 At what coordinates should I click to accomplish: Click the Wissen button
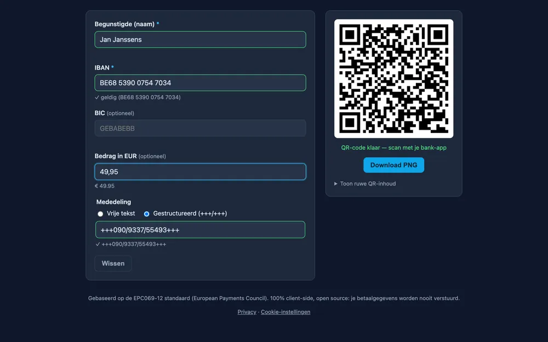pyautogui.click(x=113, y=264)
